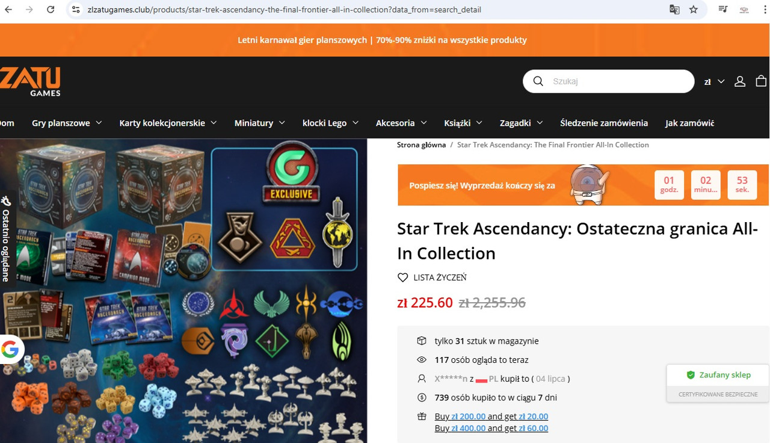The image size is (770, 443).
Task: Click the Google translate icon in address bar
Action: 674,10
